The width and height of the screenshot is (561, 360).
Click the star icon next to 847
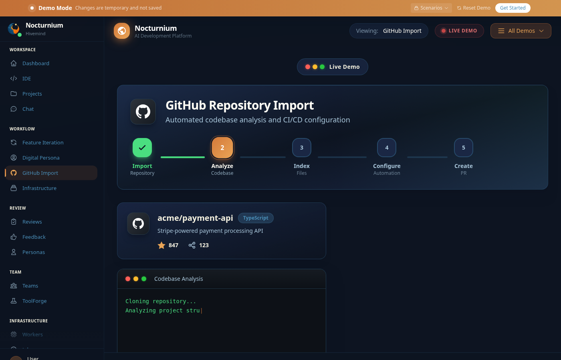(x=161, y=245)
